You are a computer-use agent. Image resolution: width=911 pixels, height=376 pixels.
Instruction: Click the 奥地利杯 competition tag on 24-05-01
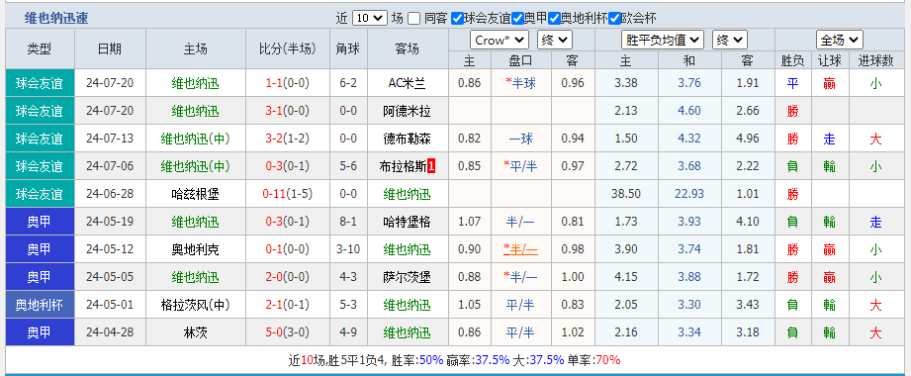click(40, 305)
